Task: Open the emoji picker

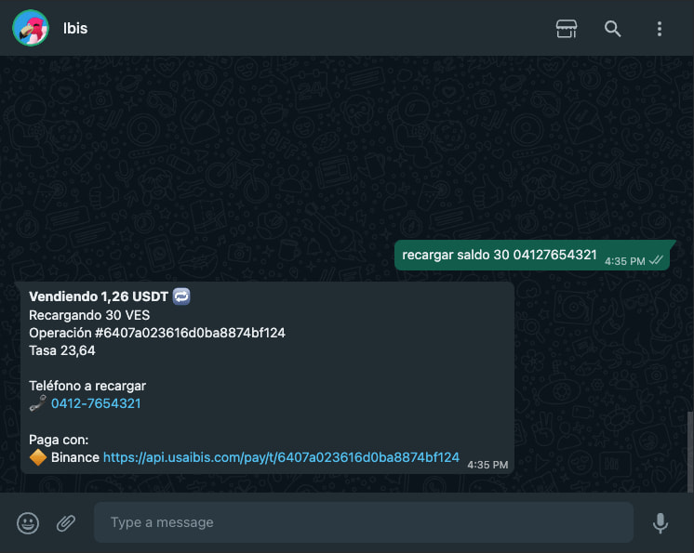Action: click(x=28, y=523)
